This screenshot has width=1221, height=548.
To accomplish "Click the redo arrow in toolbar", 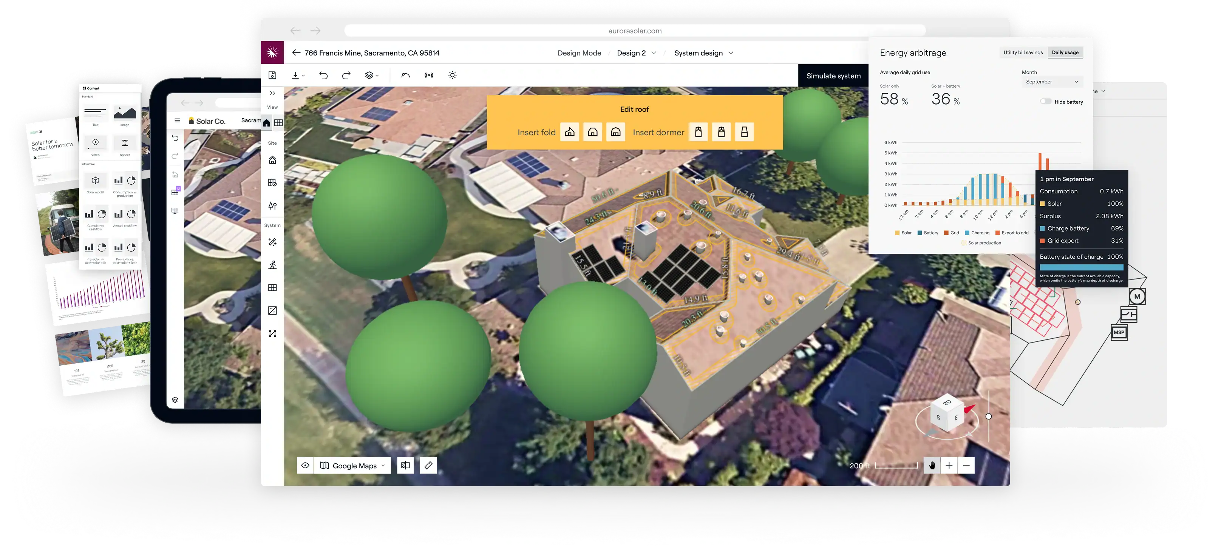I will coord(346,76).
